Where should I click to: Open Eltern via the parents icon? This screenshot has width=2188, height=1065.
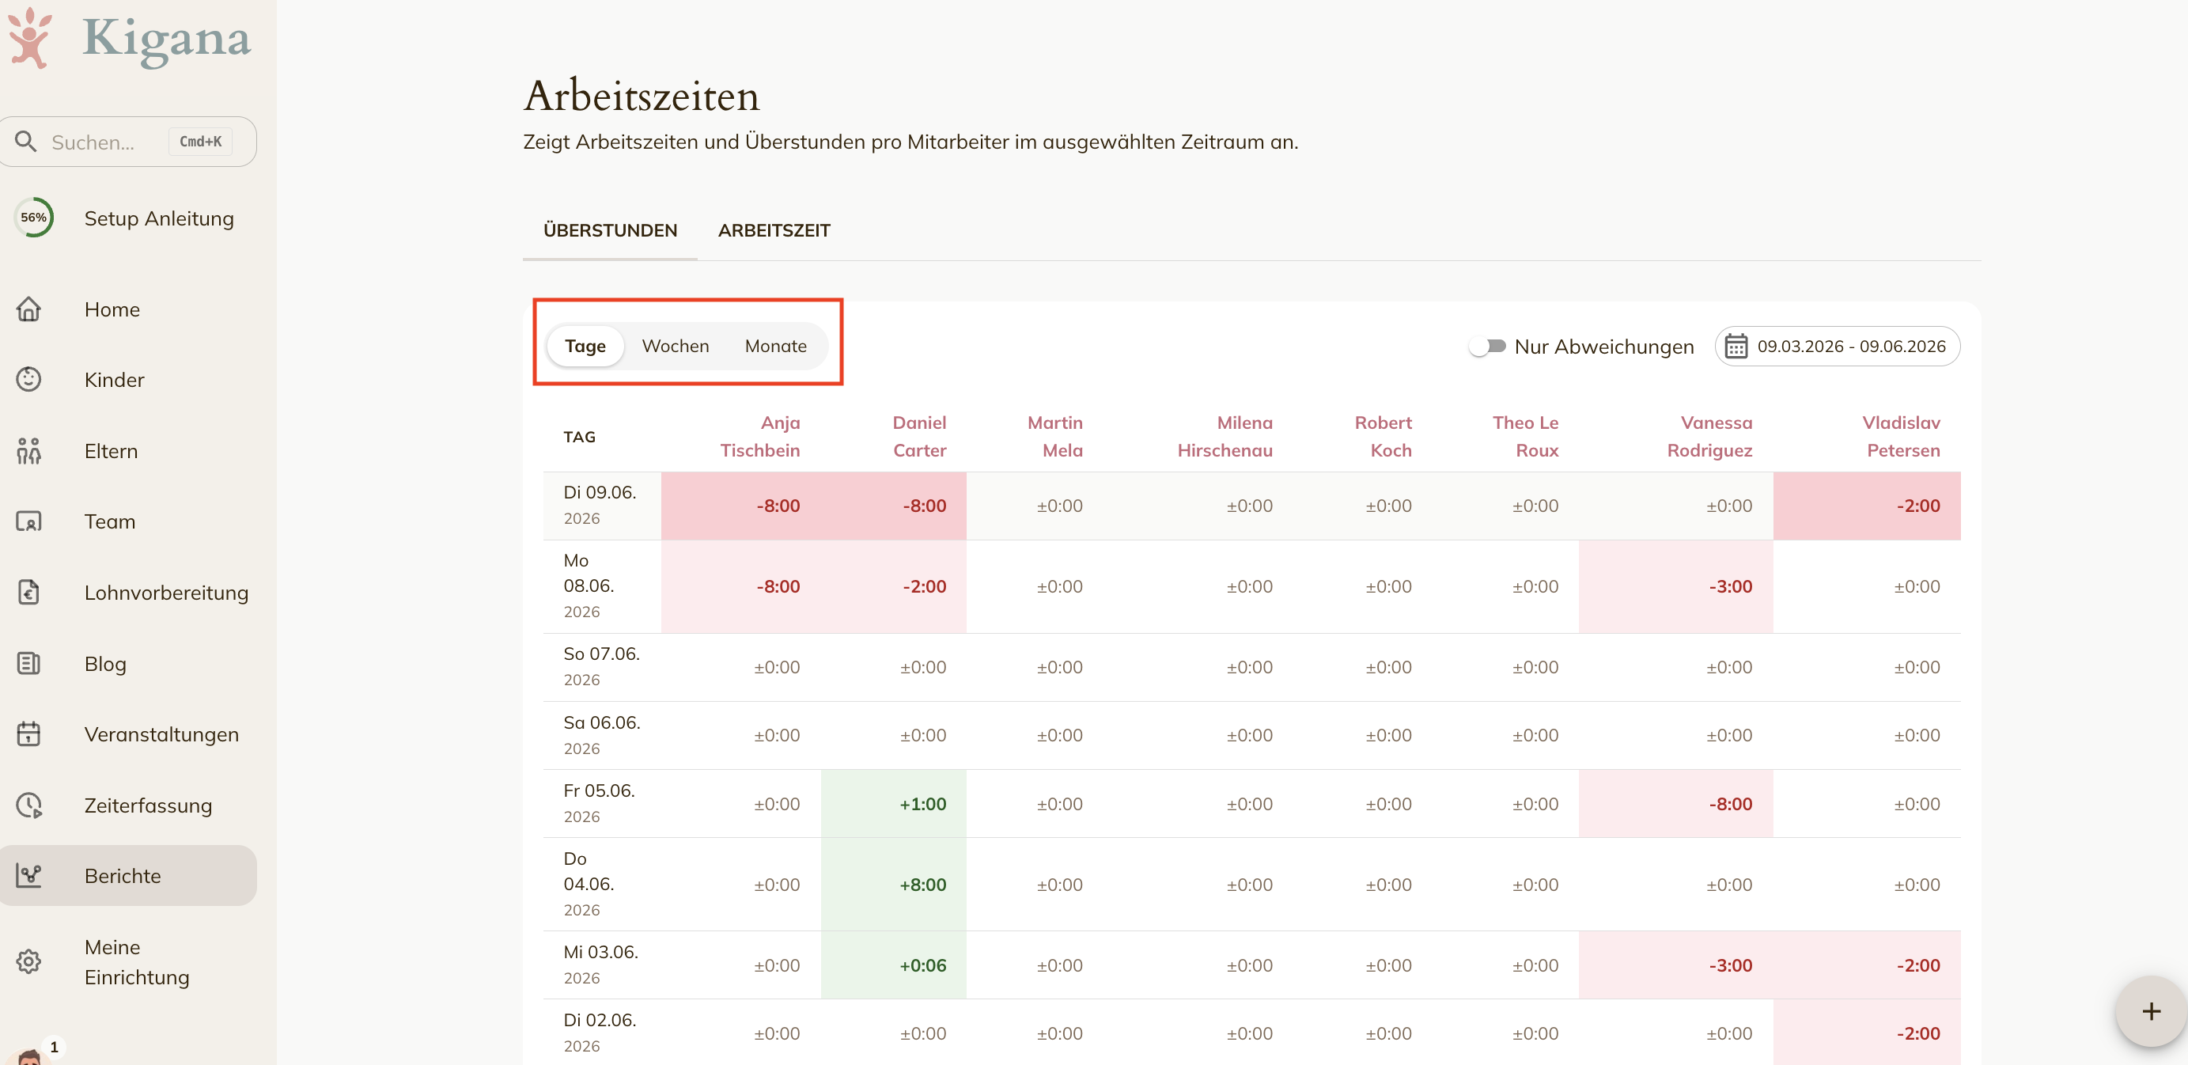(29, 451)
